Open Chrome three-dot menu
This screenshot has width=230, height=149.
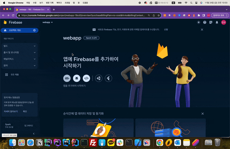[x=227, y=15]
